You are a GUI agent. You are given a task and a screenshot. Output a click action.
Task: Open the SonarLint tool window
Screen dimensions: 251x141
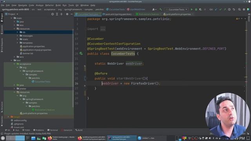coord(67,130)
